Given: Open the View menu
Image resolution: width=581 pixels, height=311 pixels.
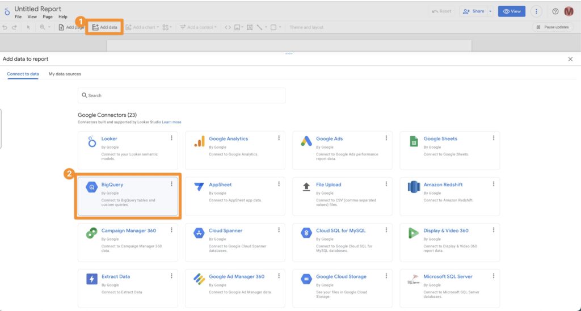Looking at the screenshot, I should [32, 16].
